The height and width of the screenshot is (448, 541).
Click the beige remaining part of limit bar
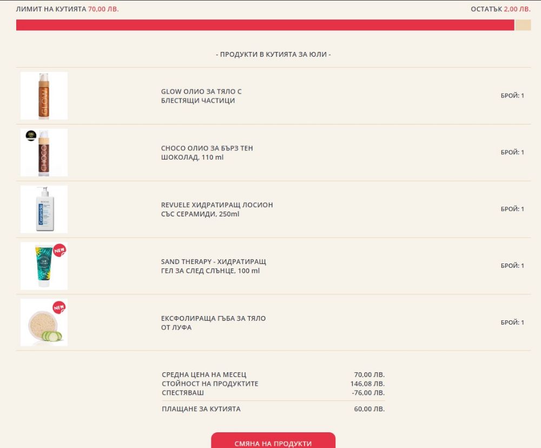coord(523,25)
